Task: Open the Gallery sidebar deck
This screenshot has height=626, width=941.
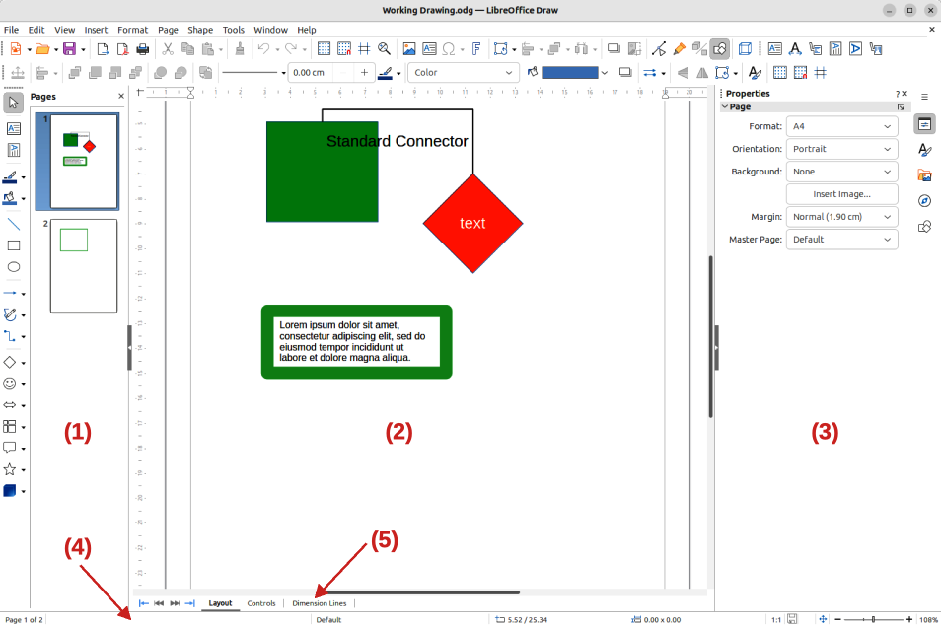Action: pyautogui.click(x=925, y=175)
